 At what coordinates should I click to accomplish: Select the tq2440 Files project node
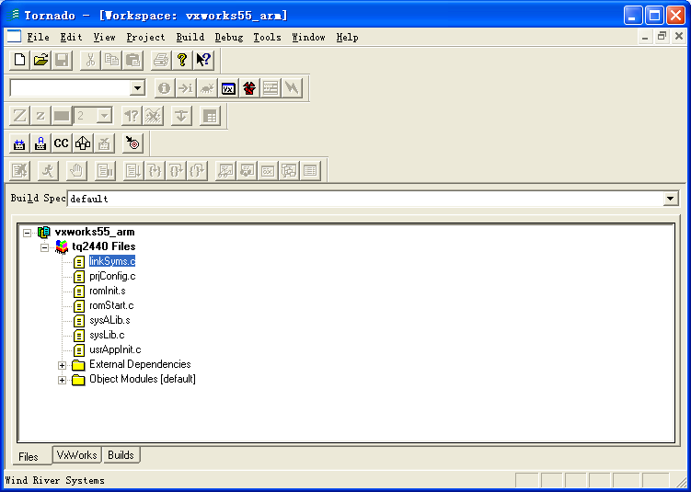click(x=104, y=246)
